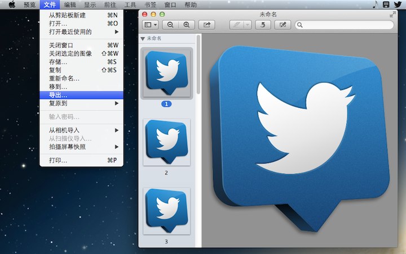Viewport: 406px width, 254px height.
Task: Open the 窗口 menu
Action: [170, 4]
